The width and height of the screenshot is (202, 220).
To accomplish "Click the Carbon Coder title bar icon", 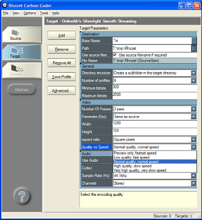I will coord(5,6).
